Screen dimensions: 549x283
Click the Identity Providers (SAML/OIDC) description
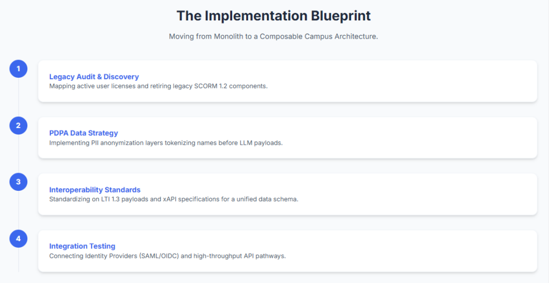coord(167,256)
